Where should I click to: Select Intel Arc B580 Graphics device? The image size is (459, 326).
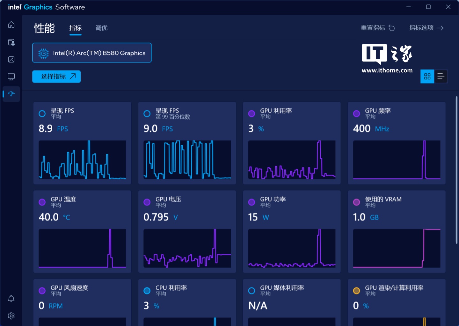coord(92,53)
